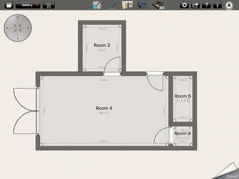
Task: Switch to the 3D view
Action: click(x=158, y=5)
